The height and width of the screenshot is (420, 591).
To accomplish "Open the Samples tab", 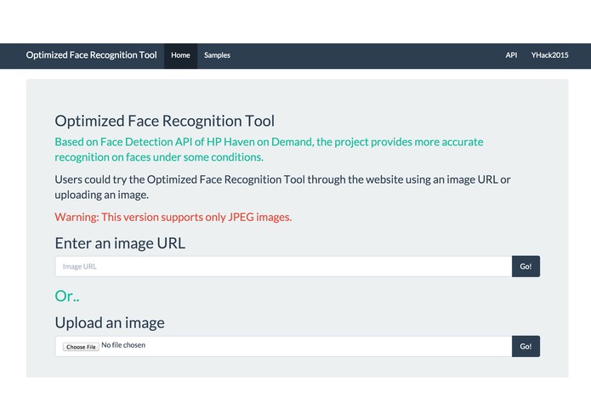I will (x=217, y=56).
